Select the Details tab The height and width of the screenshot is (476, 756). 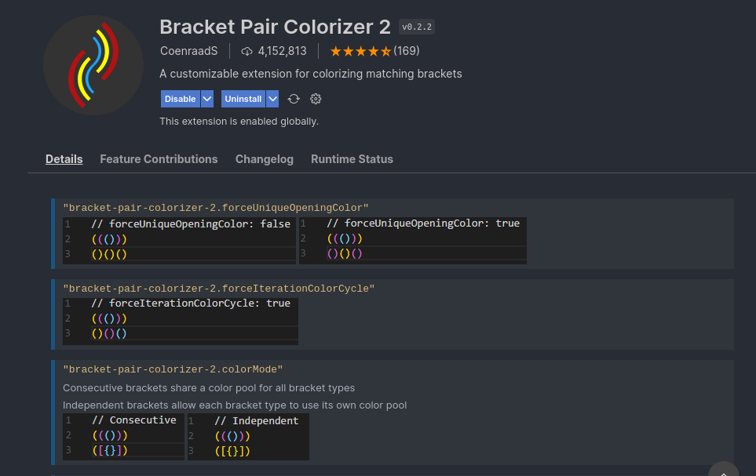(x=64, y=159)
